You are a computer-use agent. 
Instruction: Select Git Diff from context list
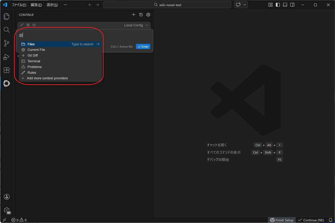[x=33, y=55]
